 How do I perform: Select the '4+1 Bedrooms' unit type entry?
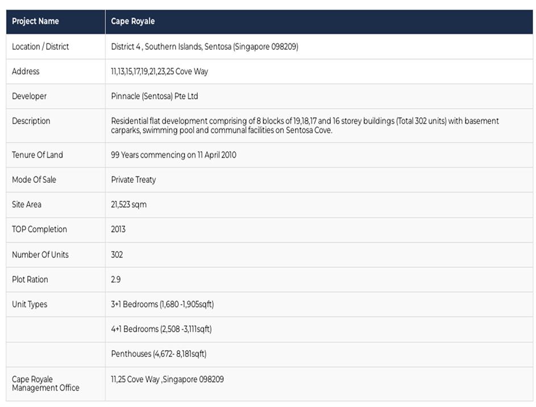click(161, 329)
